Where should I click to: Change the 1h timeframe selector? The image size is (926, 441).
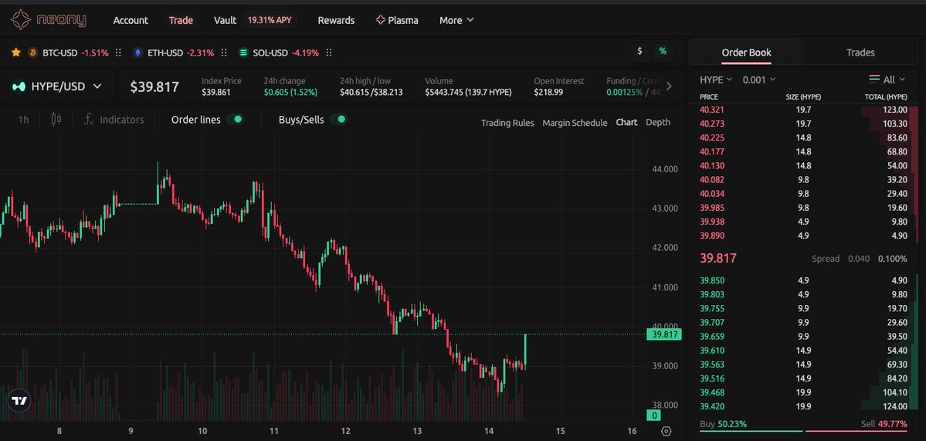23,119
